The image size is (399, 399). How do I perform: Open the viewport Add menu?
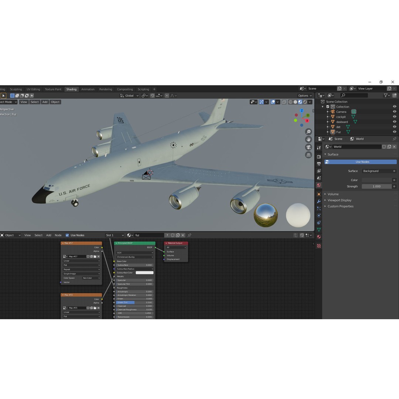coord(45,102)
